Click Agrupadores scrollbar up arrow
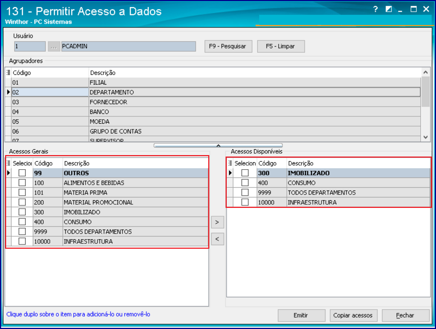 426,72
